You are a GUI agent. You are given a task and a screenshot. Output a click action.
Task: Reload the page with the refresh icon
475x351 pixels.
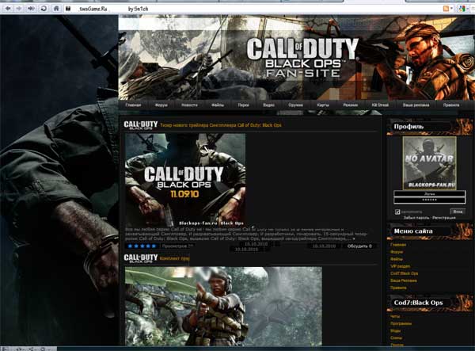point(44,9)
